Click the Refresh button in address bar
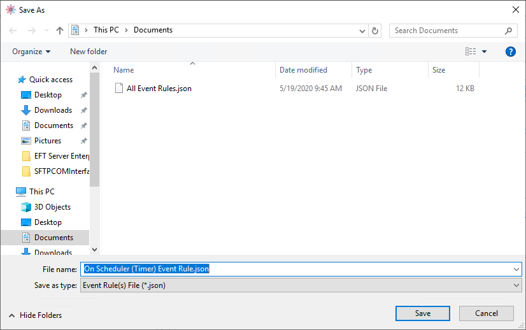 click(x=375, y=31)
